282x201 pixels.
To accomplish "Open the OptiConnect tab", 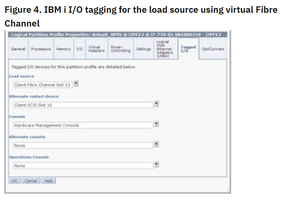I will click(x=213, y=49).
